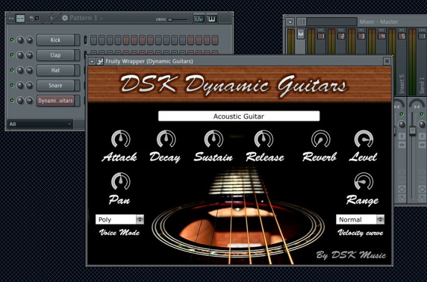This screenshot has height=282, width=427.
Task: Click the Decay knob
Action: point(166,139)
